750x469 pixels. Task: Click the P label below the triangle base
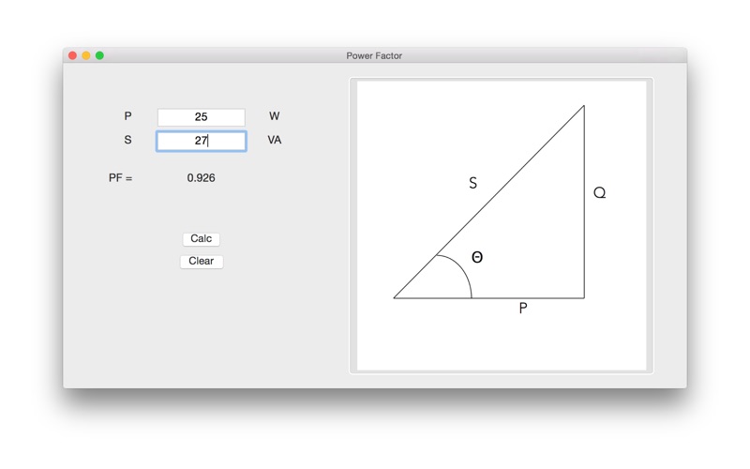click(x=523, y=309)
